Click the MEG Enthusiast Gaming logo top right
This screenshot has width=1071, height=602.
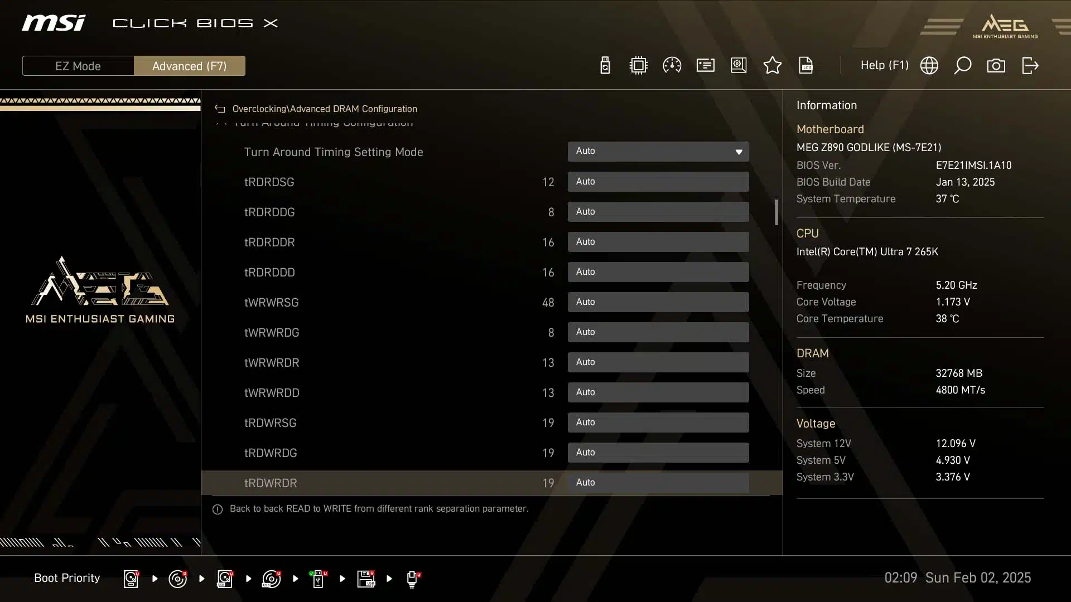1005,26
